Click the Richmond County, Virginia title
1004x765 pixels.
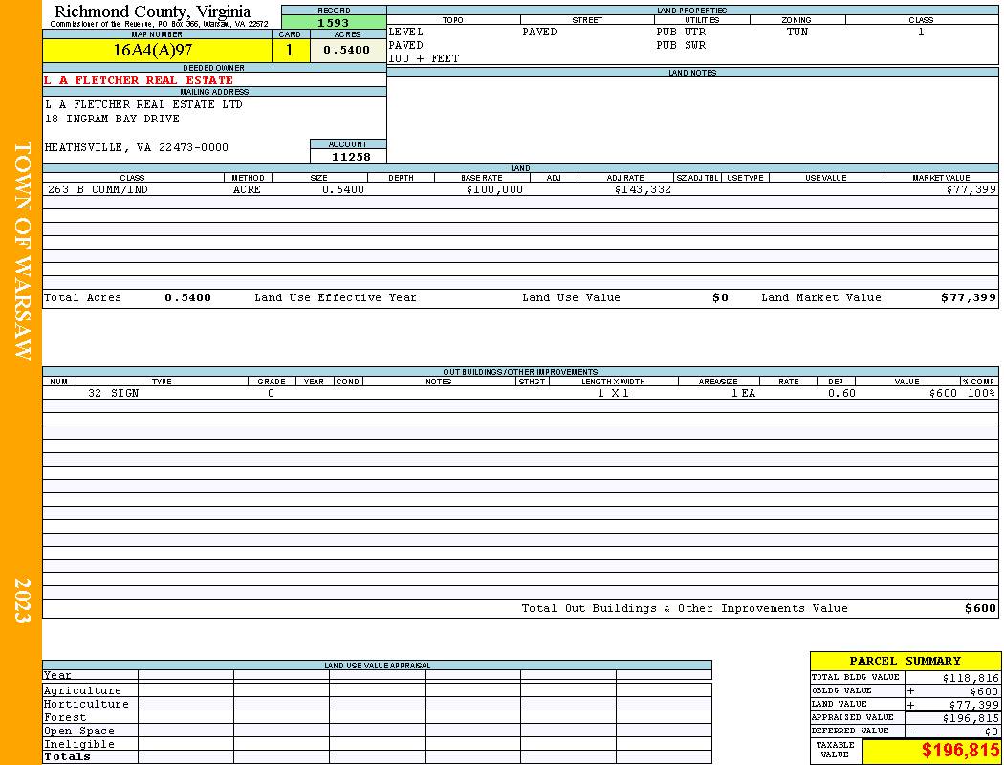pyautogui.click(x=152, y=11)
